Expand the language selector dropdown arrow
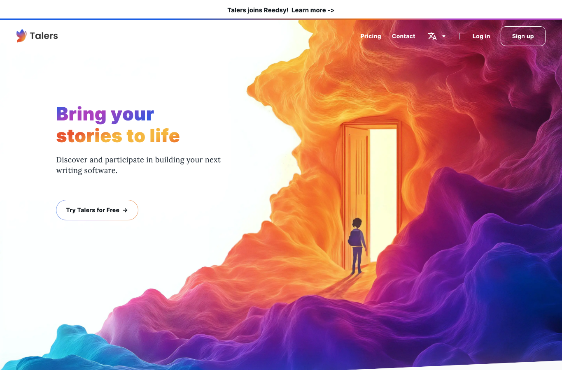Viewport: 562px width, 370px height. click(444, 36)
